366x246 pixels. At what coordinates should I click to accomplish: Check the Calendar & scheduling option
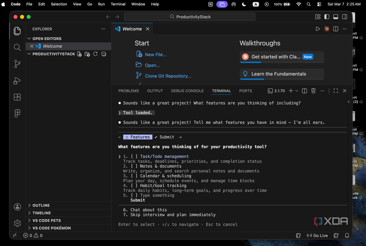[134, 176]
